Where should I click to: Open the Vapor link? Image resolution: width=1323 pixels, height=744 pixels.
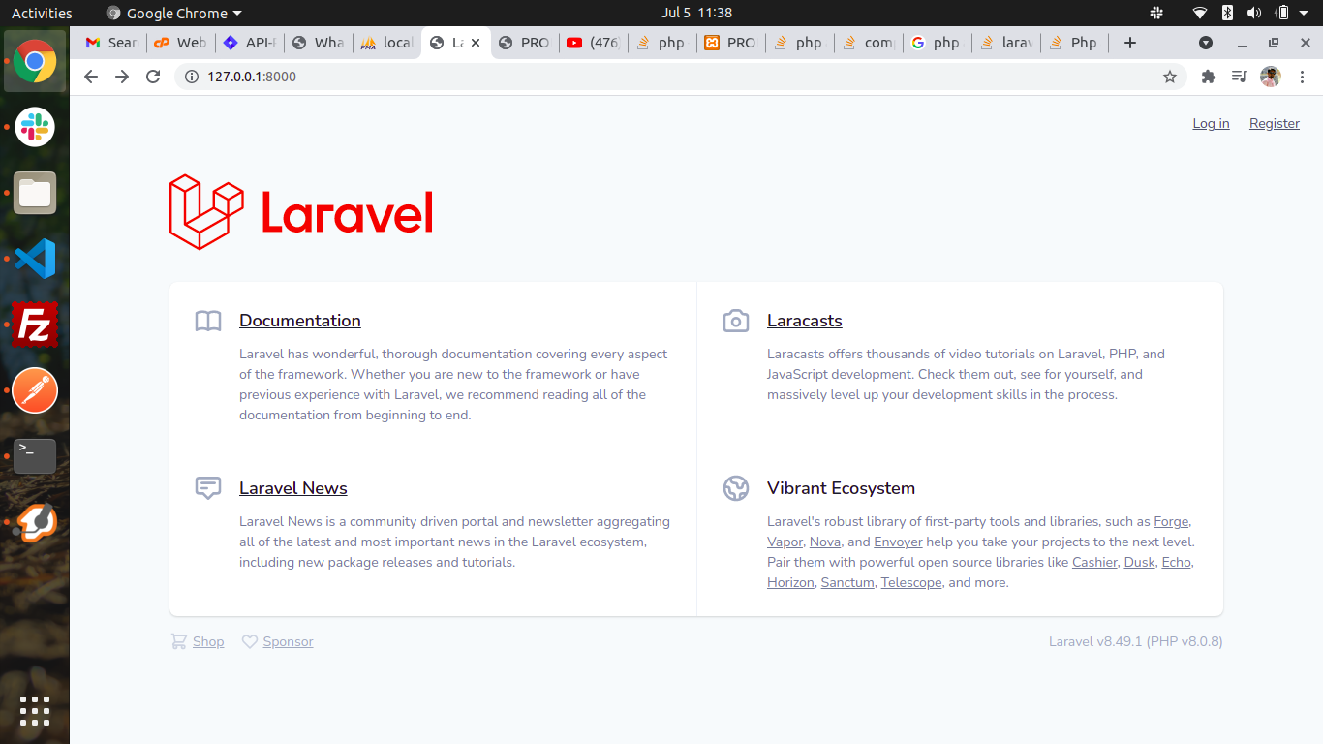coord(785,542)
